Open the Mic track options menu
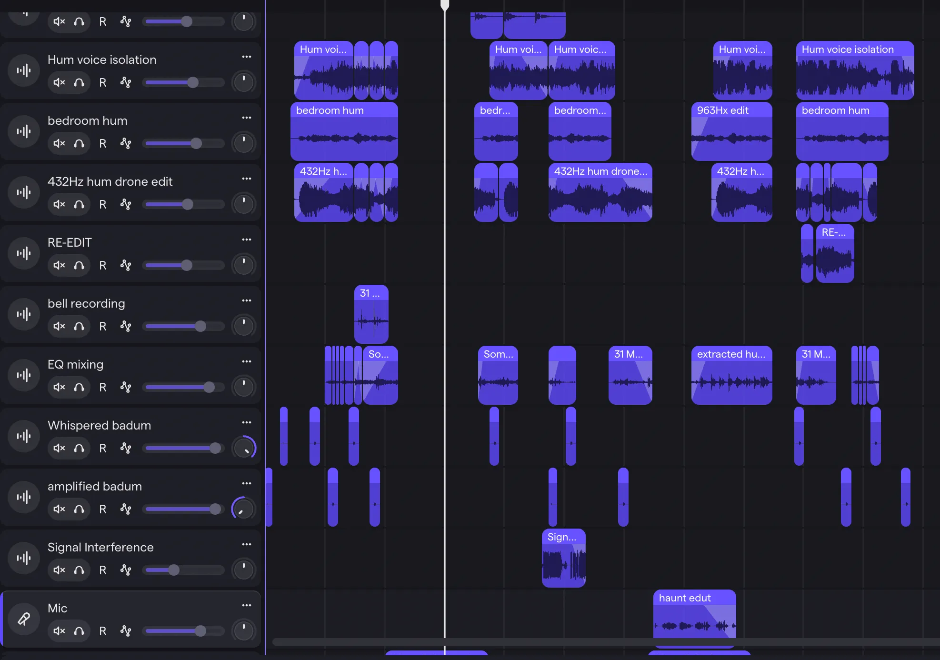The height and width of the screenshot is (660, 940). (x=246, y=605)
